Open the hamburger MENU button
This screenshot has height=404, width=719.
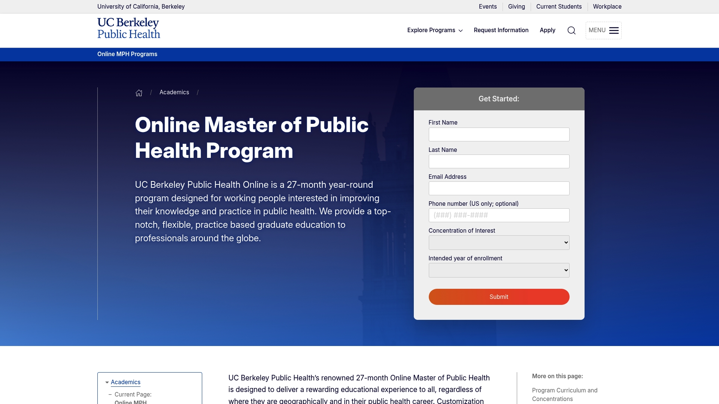tap(603, 30)
